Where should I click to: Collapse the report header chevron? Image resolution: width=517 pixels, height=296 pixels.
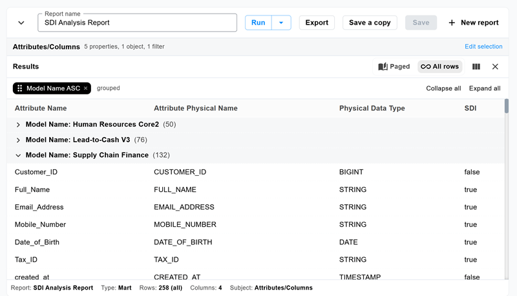tap(21, 23)
